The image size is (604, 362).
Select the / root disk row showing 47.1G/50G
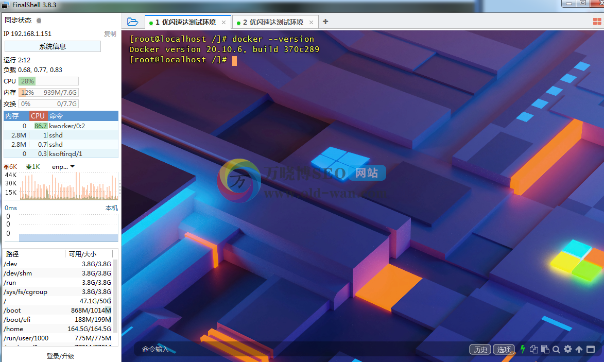58,301
